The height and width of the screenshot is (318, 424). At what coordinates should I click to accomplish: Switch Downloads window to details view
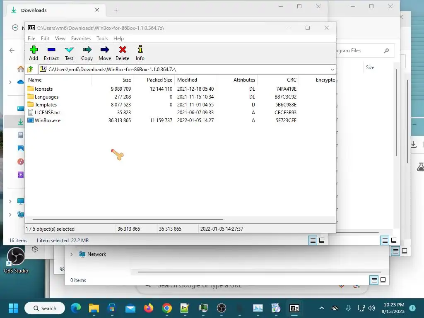point(313,240)
